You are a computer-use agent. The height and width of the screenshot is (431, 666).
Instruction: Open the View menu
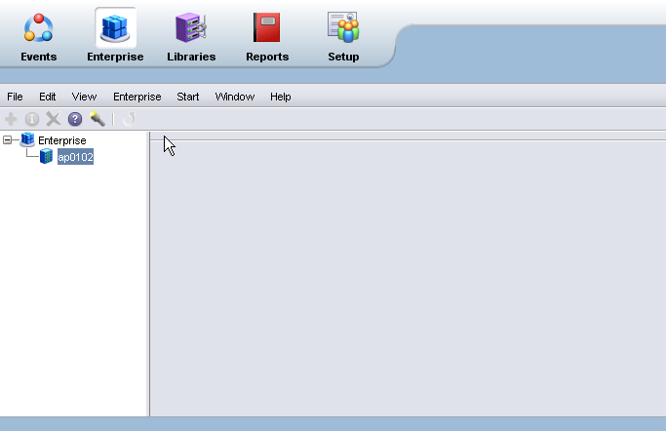point(84,97)
